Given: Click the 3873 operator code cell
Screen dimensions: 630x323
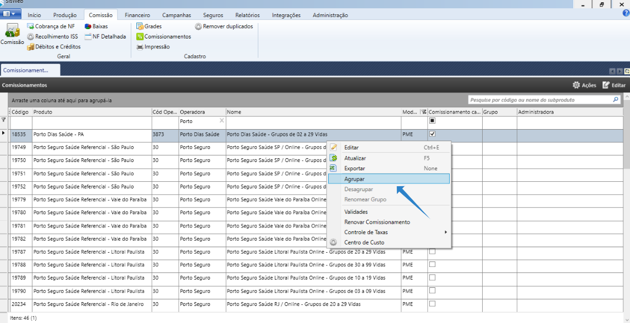Looking at the screenshot, I should point(165,135).
